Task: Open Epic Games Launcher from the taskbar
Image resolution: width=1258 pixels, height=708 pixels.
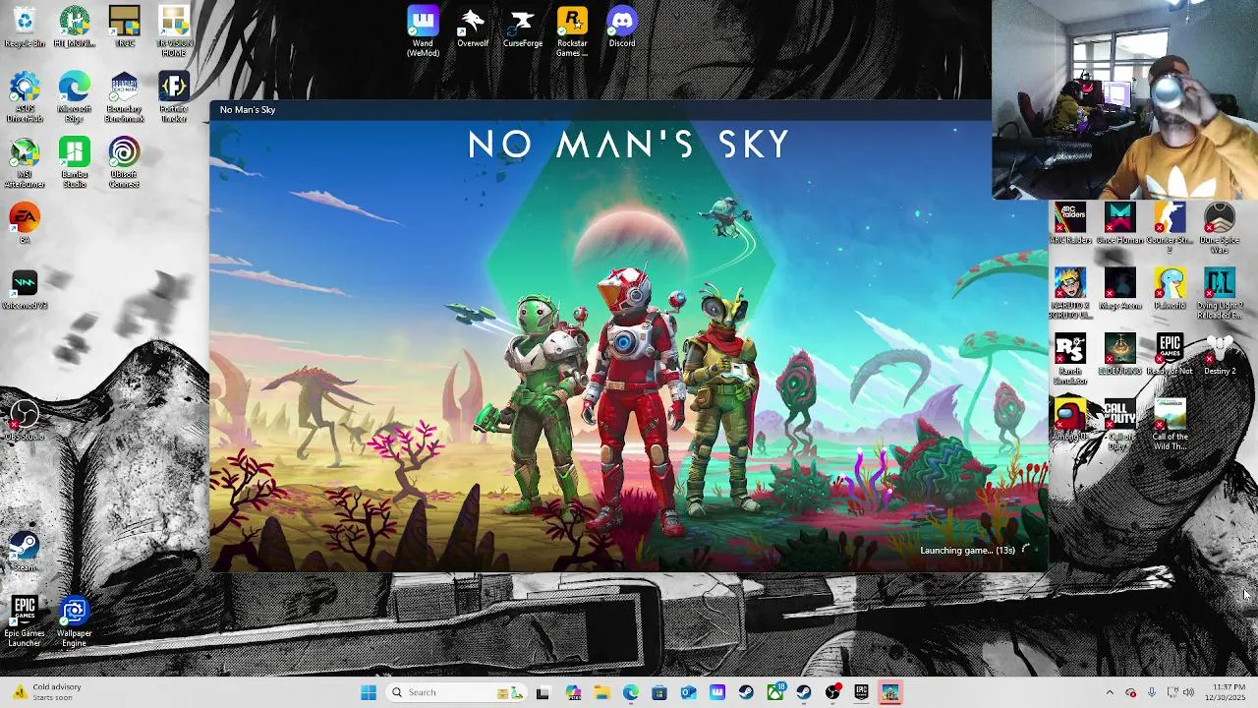Action: pos(862,692)
